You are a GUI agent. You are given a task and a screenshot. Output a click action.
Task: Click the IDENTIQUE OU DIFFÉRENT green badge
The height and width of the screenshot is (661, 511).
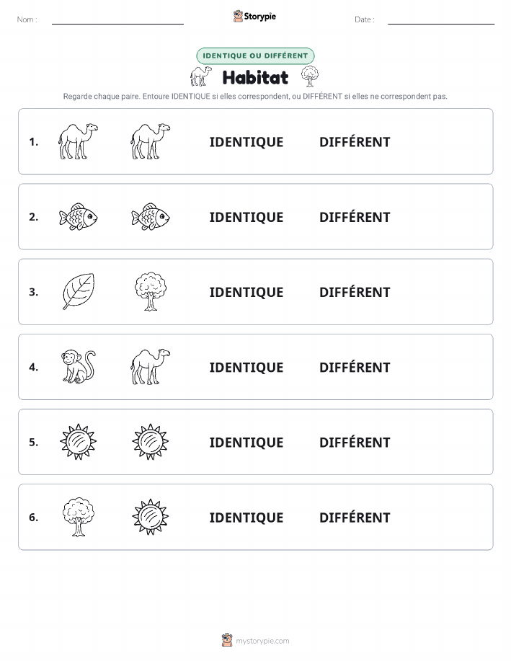(x=255, y=56)
